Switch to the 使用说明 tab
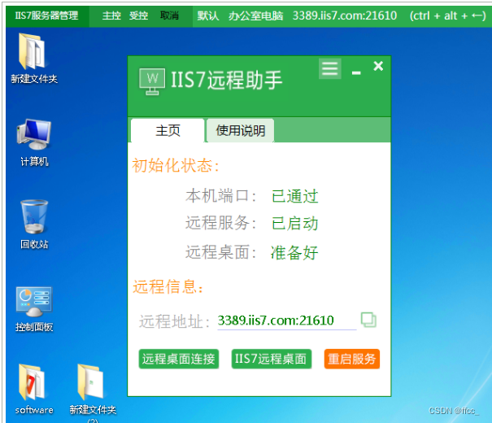Screen dimensions: 492x423 (x=241, y=130)
